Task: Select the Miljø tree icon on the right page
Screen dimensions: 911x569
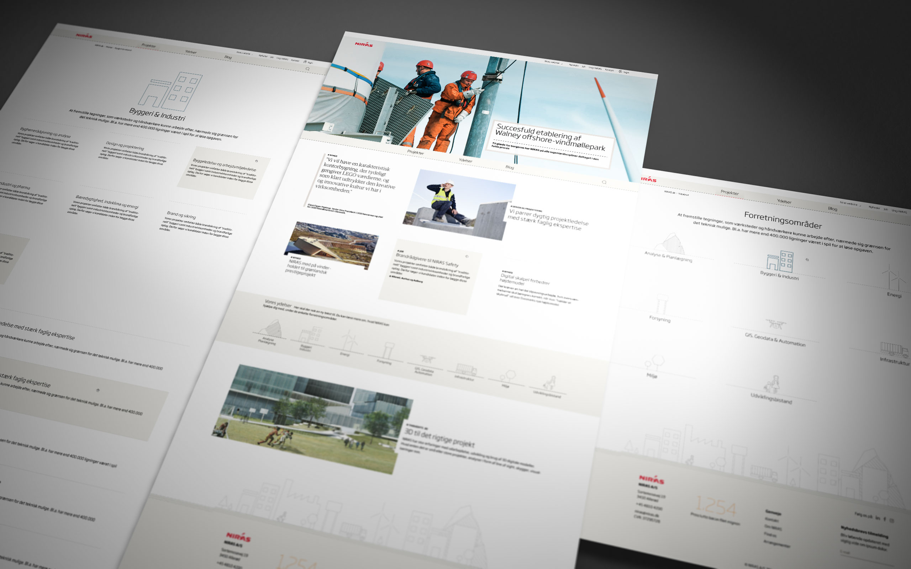Action: (x=654, y=362)
